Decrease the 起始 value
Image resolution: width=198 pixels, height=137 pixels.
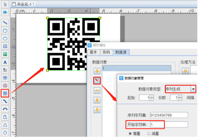coord(152,99)
